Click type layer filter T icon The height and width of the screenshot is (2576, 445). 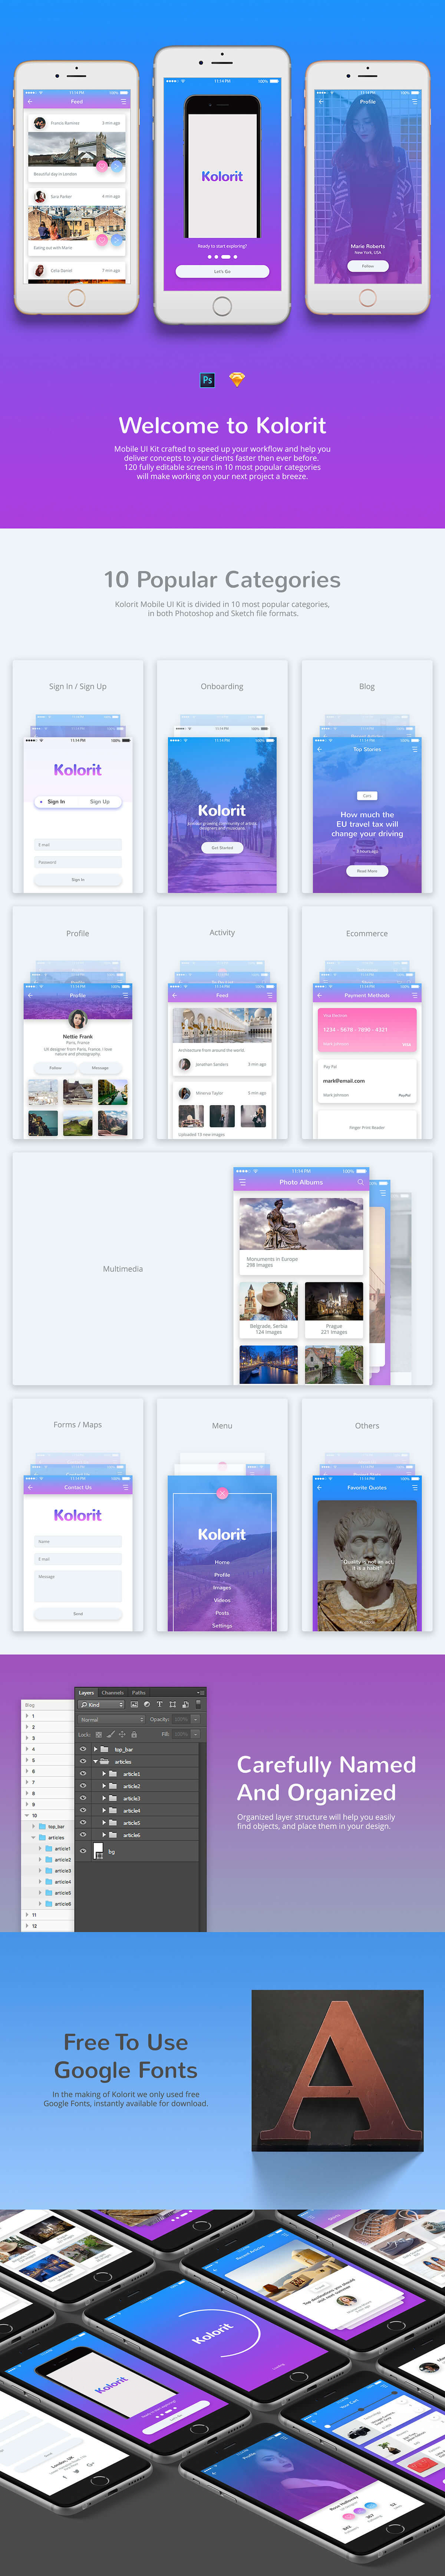pos(159,1704)
